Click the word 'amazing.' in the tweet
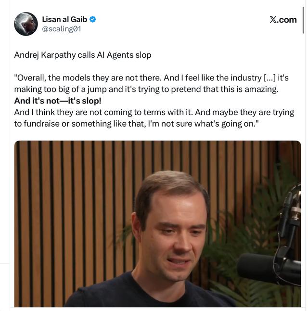 click(x=261, y=90)
